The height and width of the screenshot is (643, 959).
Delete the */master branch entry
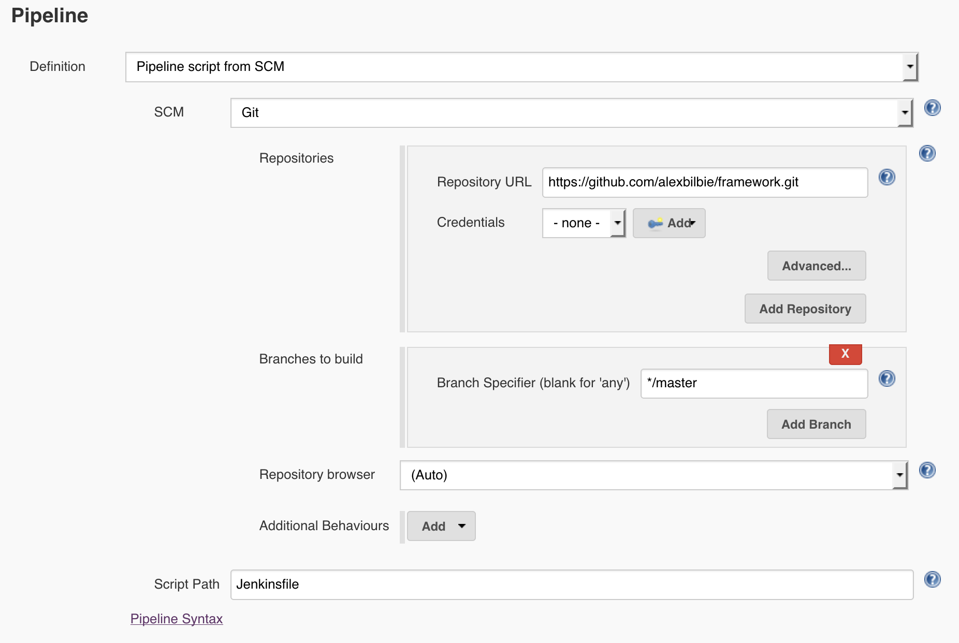tap(845, 354)
